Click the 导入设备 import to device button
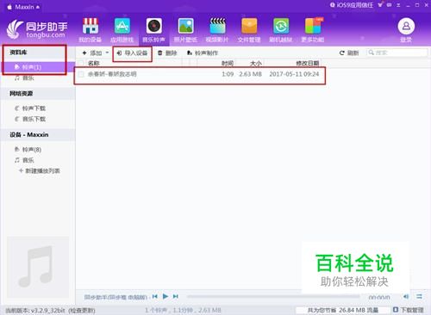 (x=132, y=52)
